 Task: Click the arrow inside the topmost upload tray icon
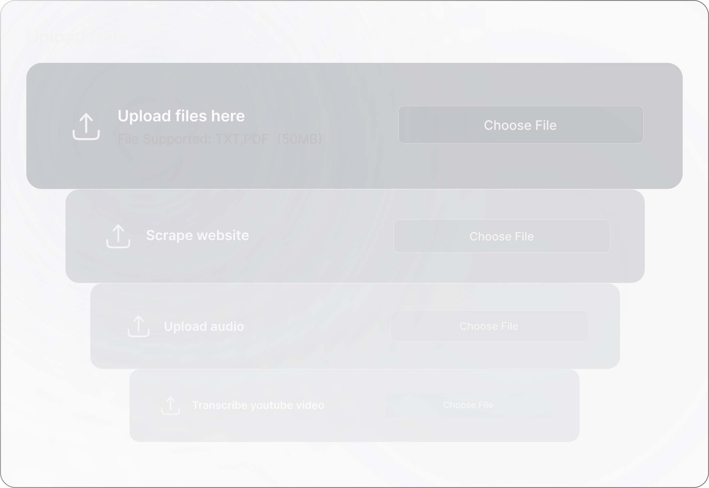pos(86,122)
